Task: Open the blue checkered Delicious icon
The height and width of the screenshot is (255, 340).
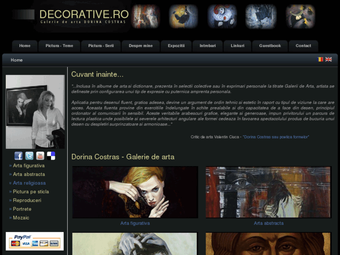Action: coord(51,156)
